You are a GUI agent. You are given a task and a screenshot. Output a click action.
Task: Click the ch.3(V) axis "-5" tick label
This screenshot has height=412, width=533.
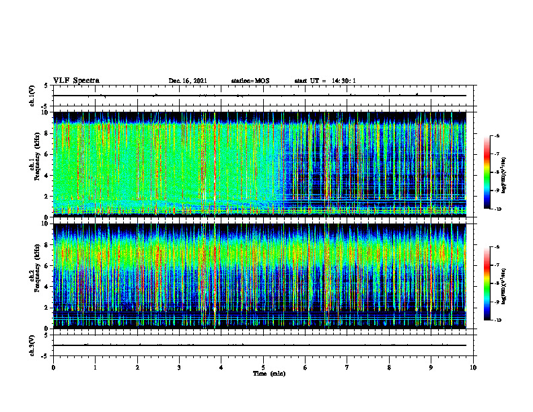(44, 356)
